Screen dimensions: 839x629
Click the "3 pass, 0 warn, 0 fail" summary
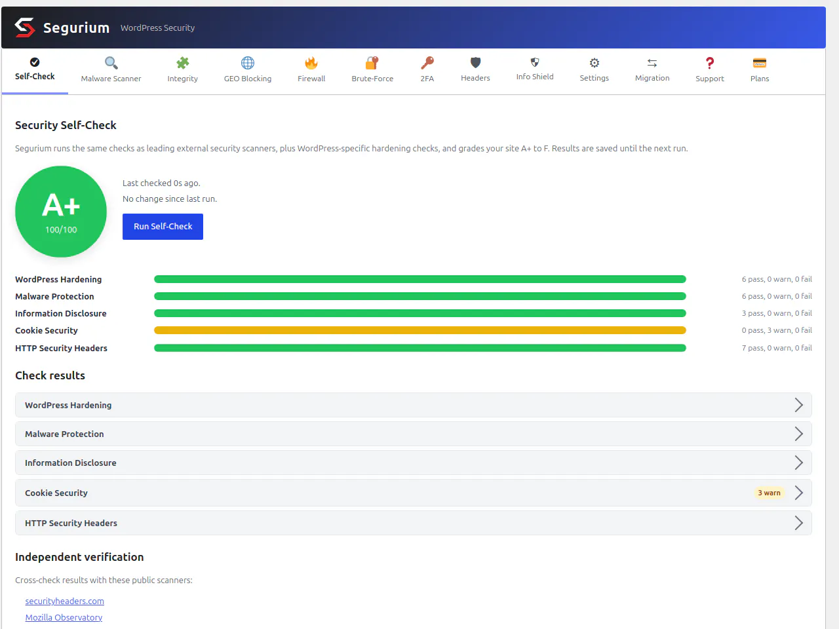click(777, 313)
